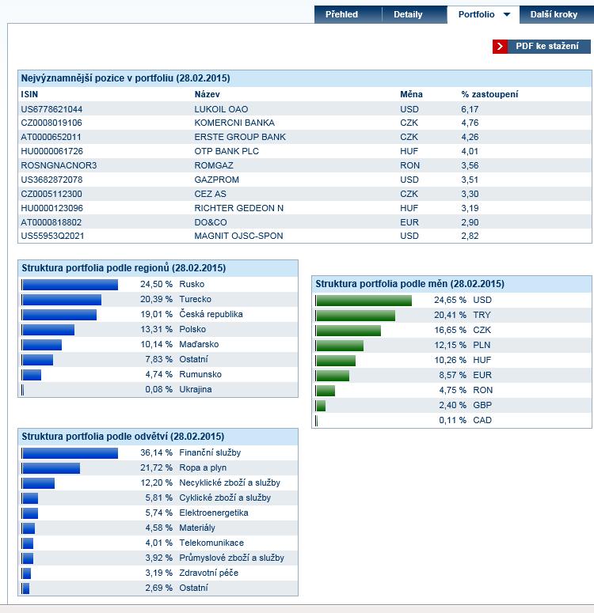Click OTP BANK PLC in table
The image size is (594, 613).
tap(227, 151)
